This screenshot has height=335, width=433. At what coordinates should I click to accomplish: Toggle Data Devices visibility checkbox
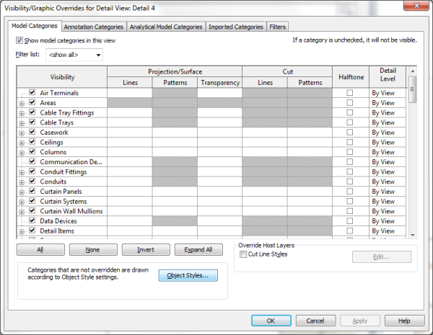[x=32, y=220]
